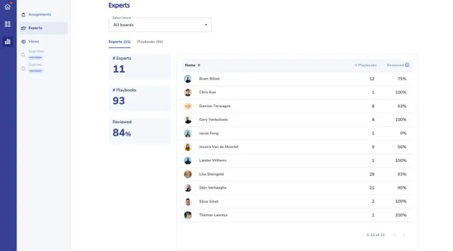Click the 1-11 of 11 pagination text

coord(376,235)
